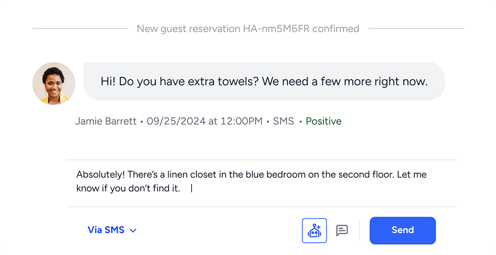Select the guest's extra towels message bubble
This screenshot has height=255, width=496.
(x=264, y=81)
